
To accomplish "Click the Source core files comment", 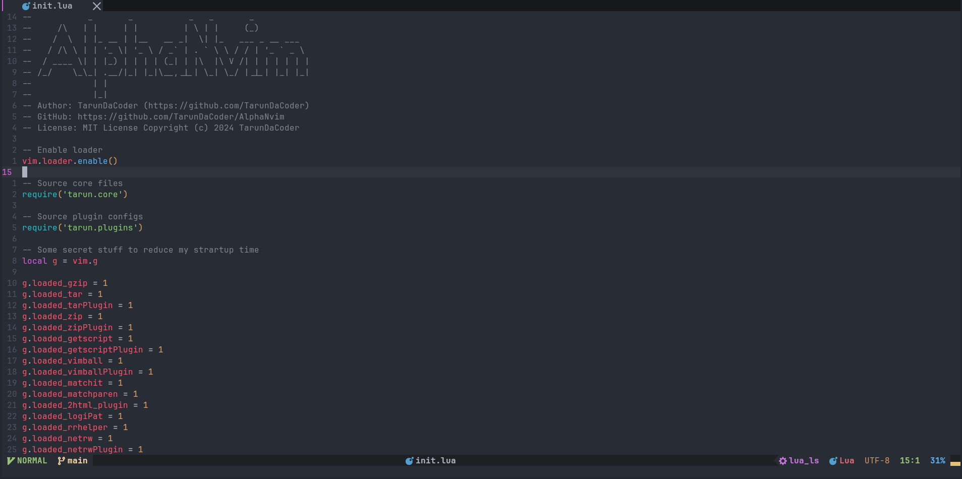I will (x=73, y=184).
